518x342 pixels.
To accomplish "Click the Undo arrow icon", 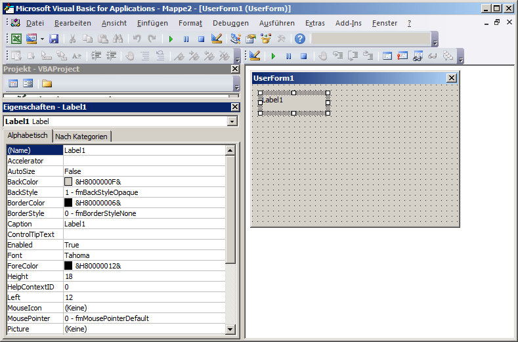I will (x=137, y=39).
